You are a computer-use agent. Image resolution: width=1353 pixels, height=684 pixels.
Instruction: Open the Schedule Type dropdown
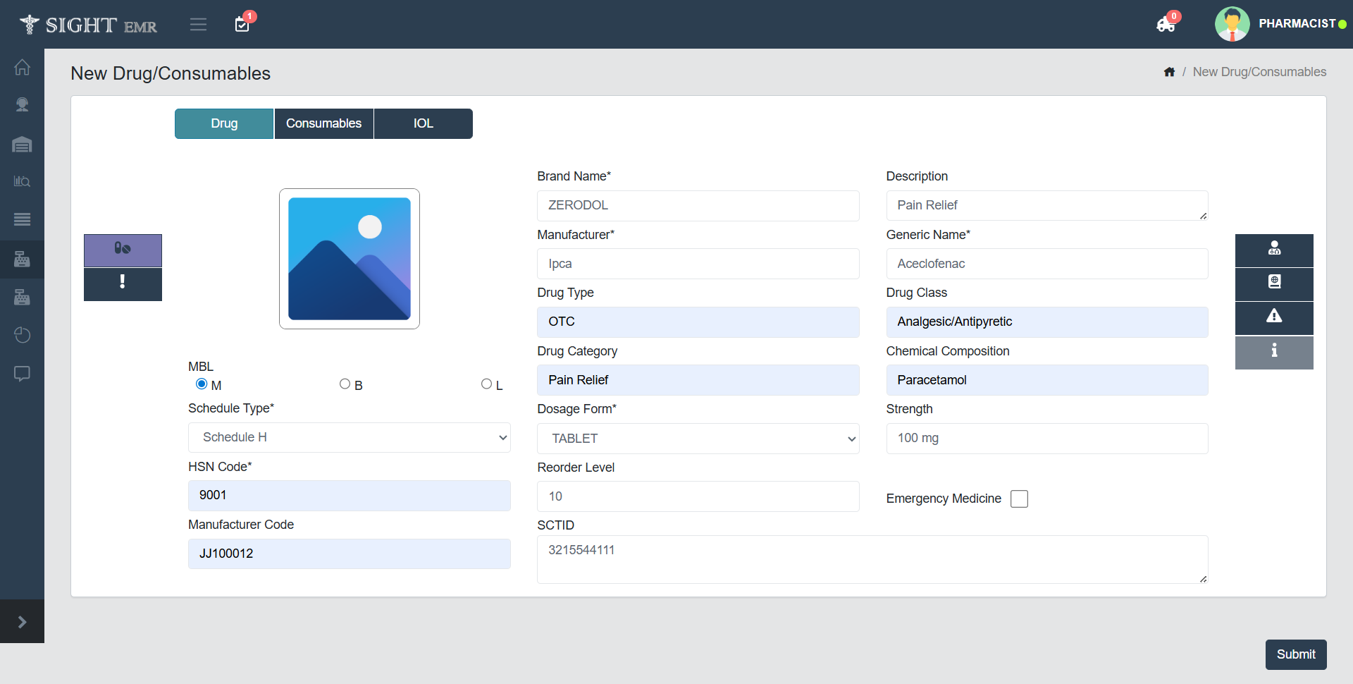pos(349,438)
